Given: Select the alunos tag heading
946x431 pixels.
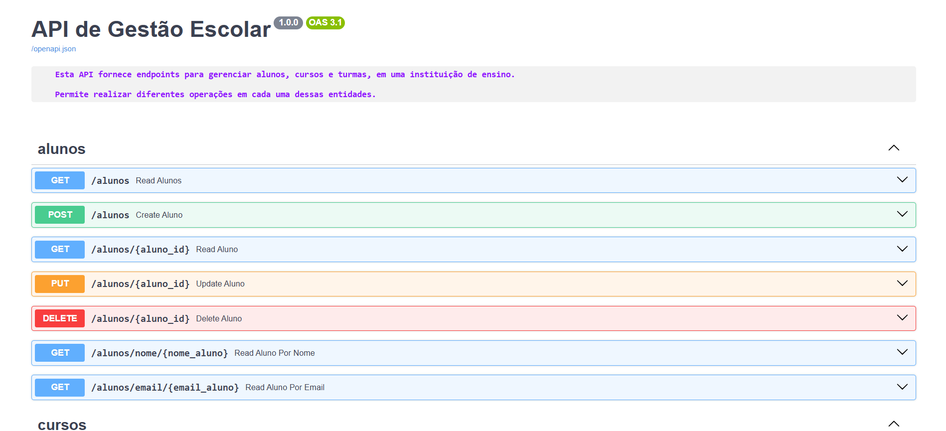Looking at the screenshot, I should (62, 149).
